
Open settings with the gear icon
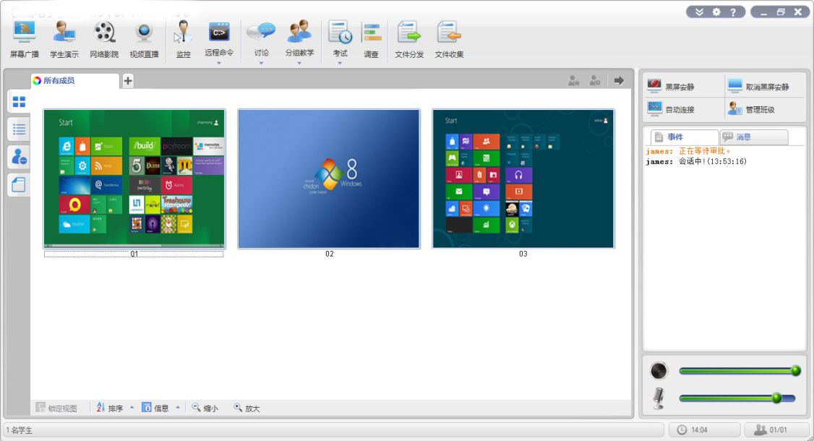716,12
